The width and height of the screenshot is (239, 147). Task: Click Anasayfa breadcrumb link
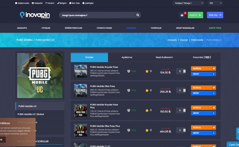[x=172, y=40]
